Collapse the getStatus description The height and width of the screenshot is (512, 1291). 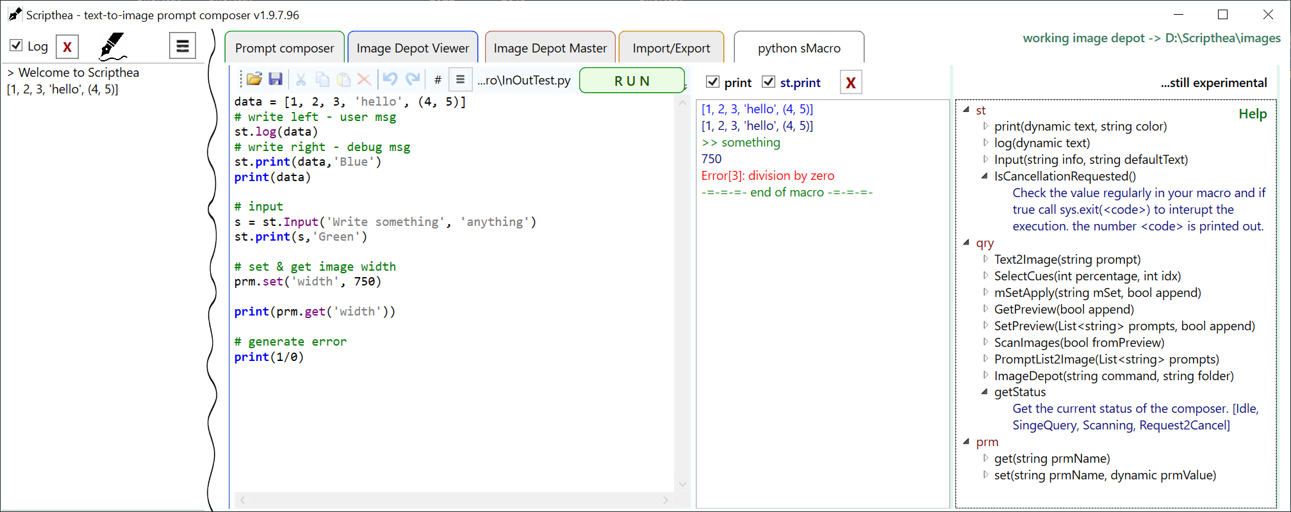pos(985,392)
